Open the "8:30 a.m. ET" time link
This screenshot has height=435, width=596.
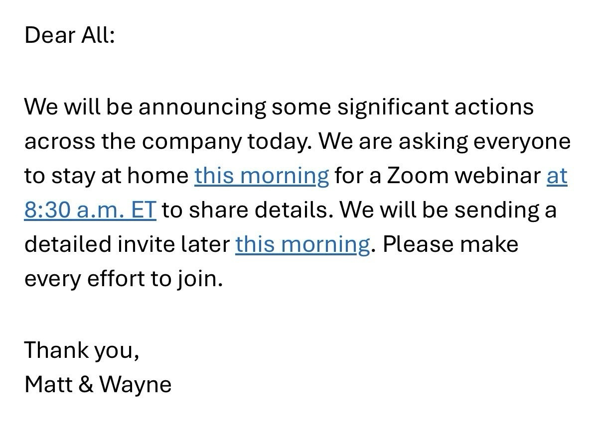90,211
